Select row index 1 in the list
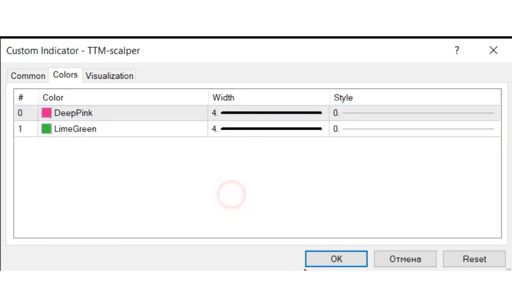 [x=20, y=129]
